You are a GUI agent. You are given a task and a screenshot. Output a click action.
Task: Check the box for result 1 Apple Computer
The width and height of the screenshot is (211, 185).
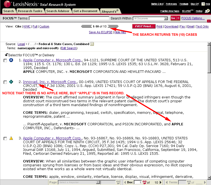coord(5,60)
